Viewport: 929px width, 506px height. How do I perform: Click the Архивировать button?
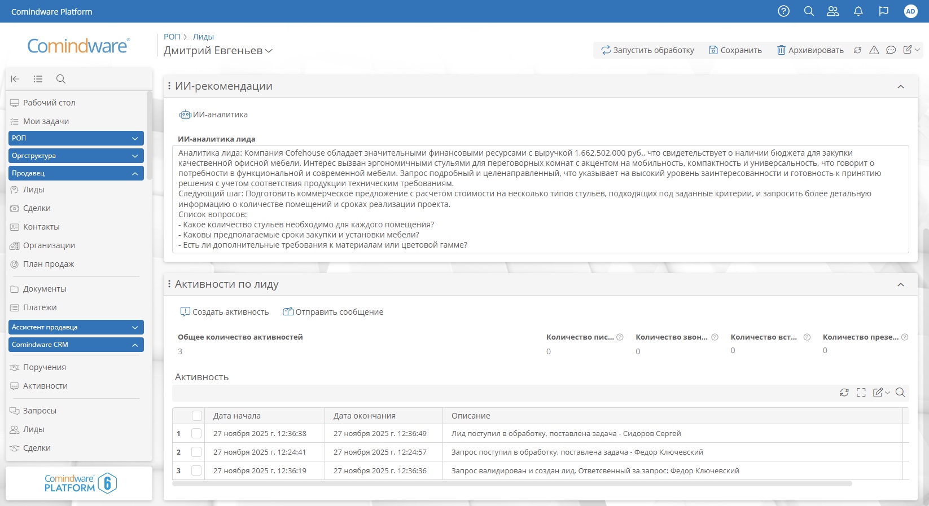click(810, 50)
